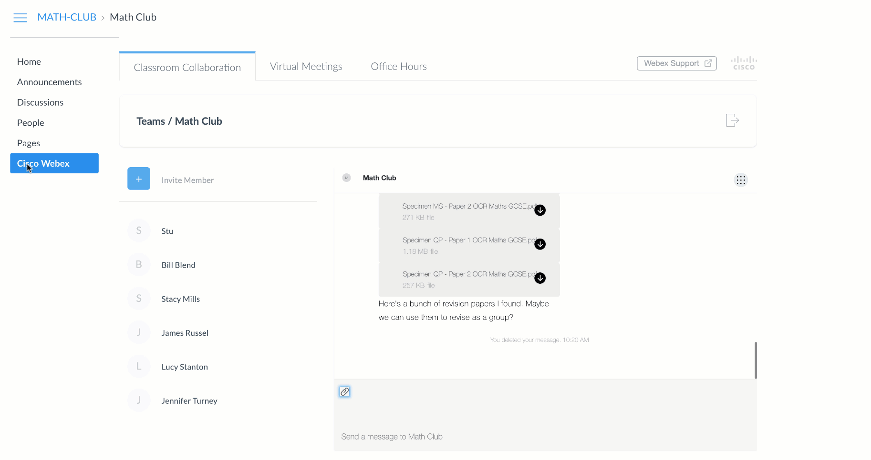Click the revision papers message text
This screenshot has width=871, height=460.
[x=464, y=310]
